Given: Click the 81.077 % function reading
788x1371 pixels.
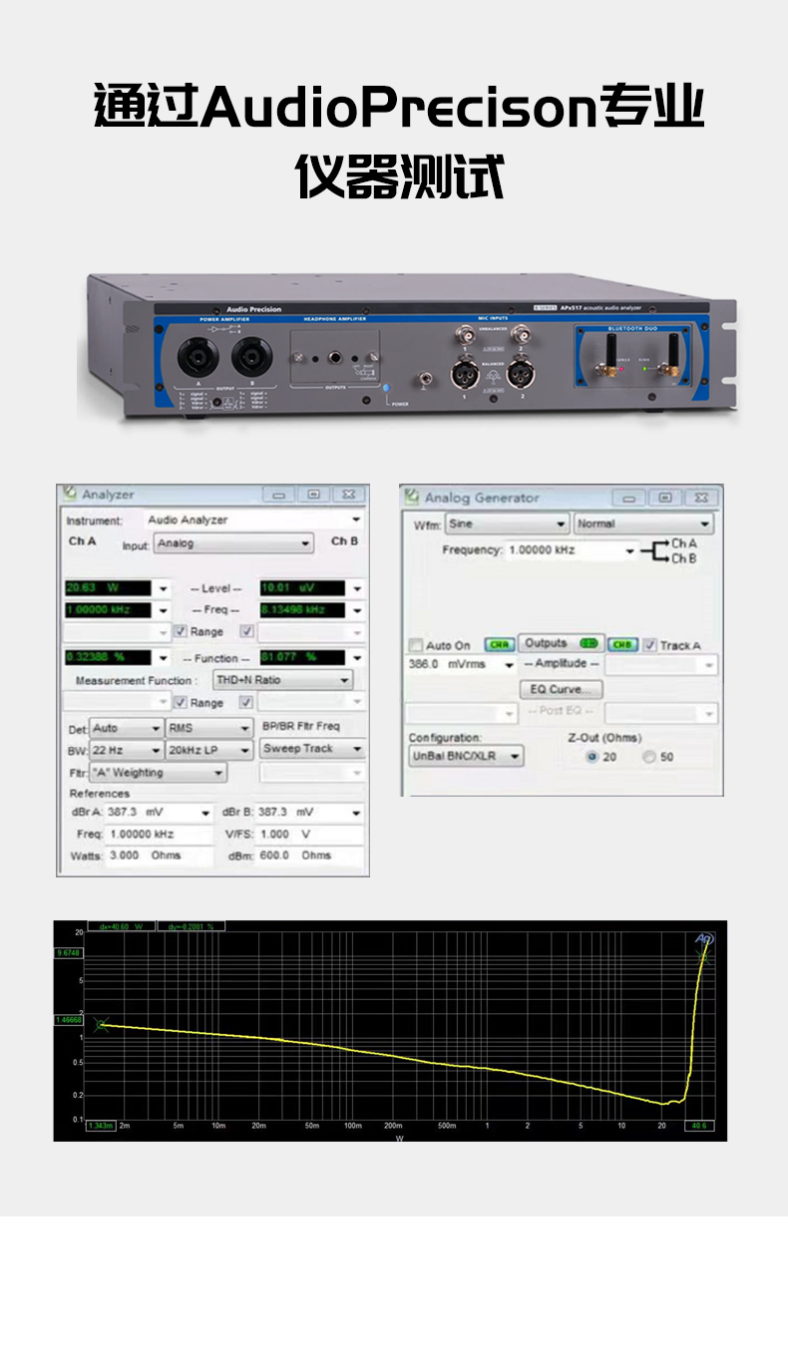Looking at the screenshot, I should (302, 658).
